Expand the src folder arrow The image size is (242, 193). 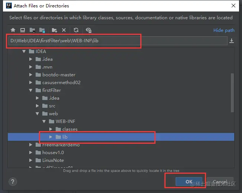(x=37, y=106)
